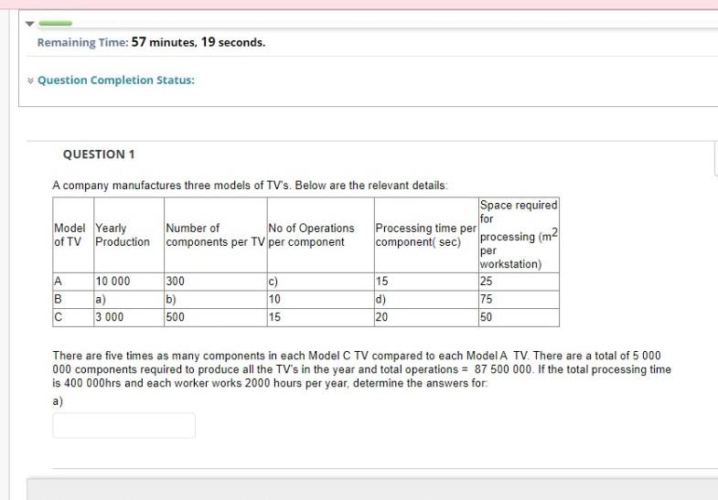Click 'Processing time per component( sec)' header
The image size is (718, 500).
426,235
